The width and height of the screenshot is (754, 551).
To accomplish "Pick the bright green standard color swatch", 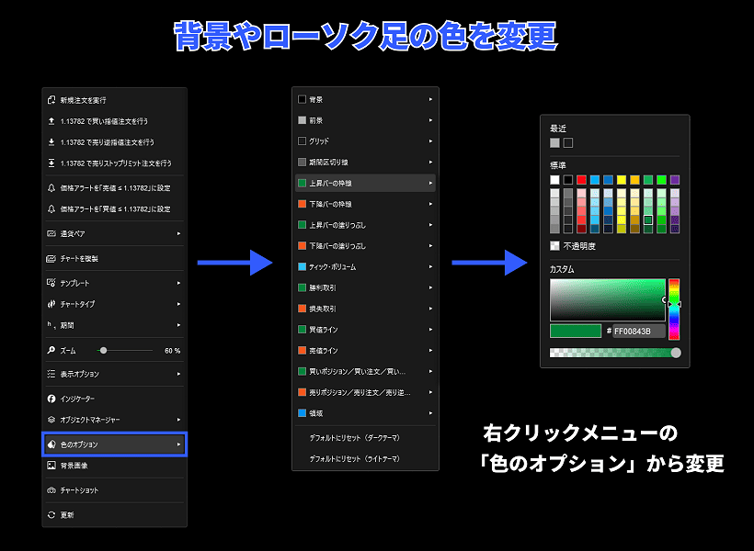I will click(x=661, y=180).
